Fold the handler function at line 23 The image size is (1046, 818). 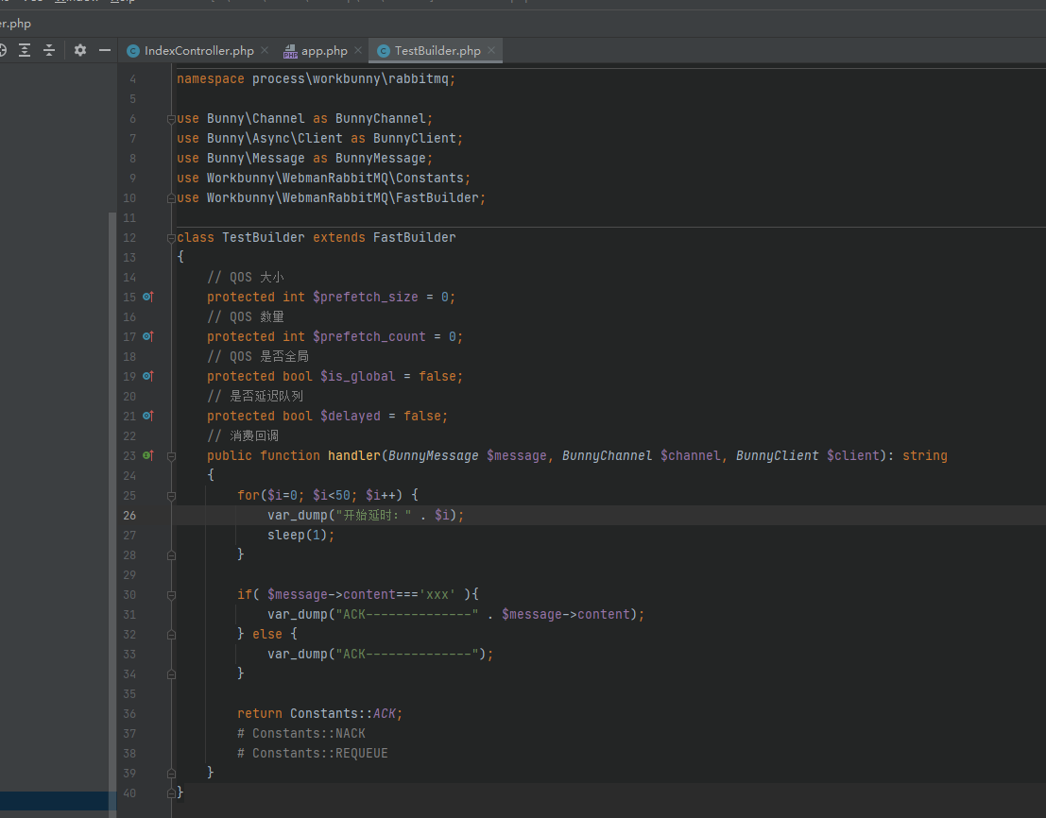pyautogui.click(x=171, y=456)
